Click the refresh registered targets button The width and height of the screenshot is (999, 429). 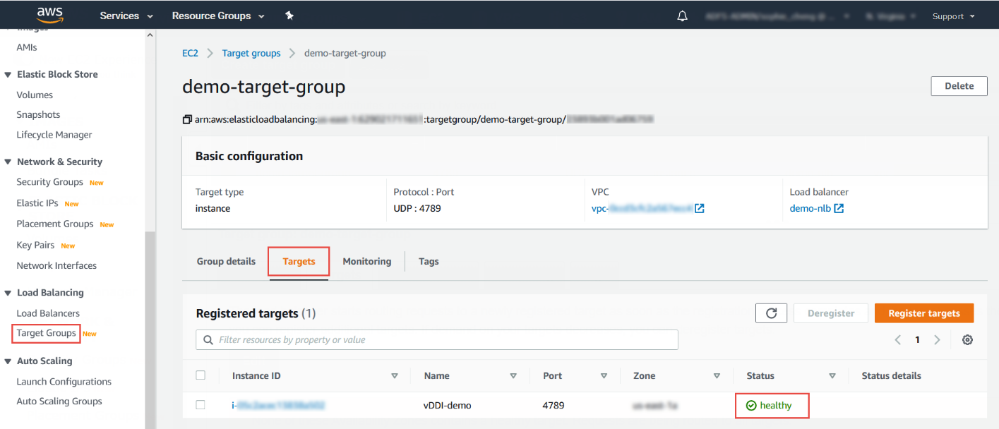(x=771, y=313)
